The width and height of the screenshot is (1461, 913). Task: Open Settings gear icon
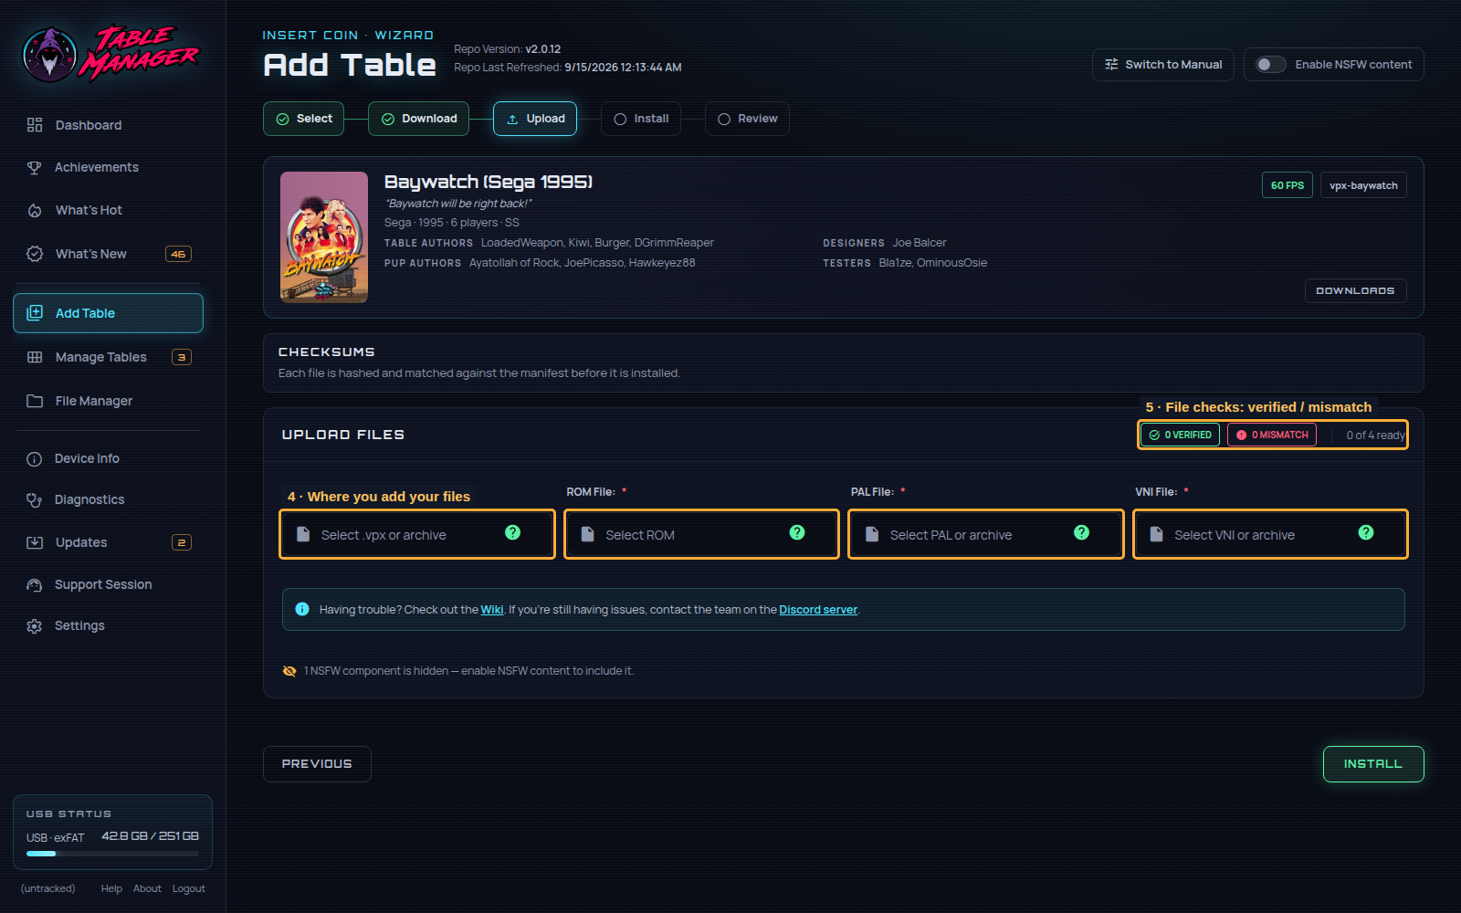tap(35, 626)
